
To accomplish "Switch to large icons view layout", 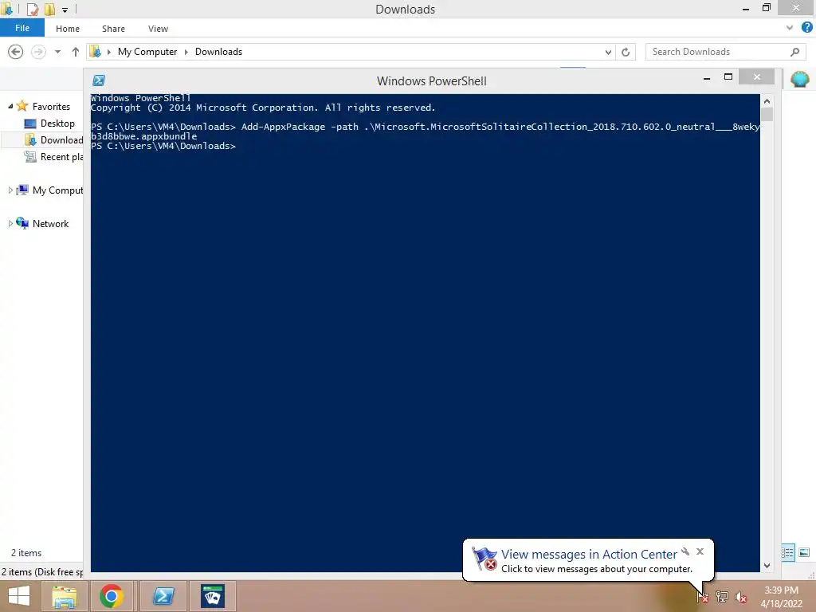I will click(804, 552).
